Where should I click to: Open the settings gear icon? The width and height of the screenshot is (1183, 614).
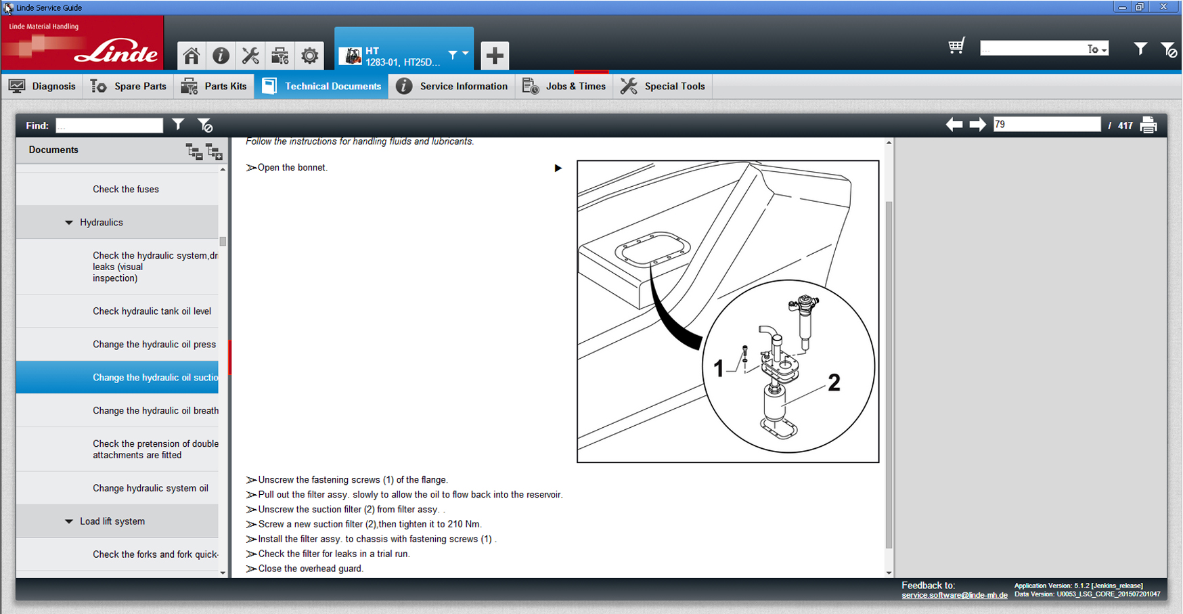(309, 56)
